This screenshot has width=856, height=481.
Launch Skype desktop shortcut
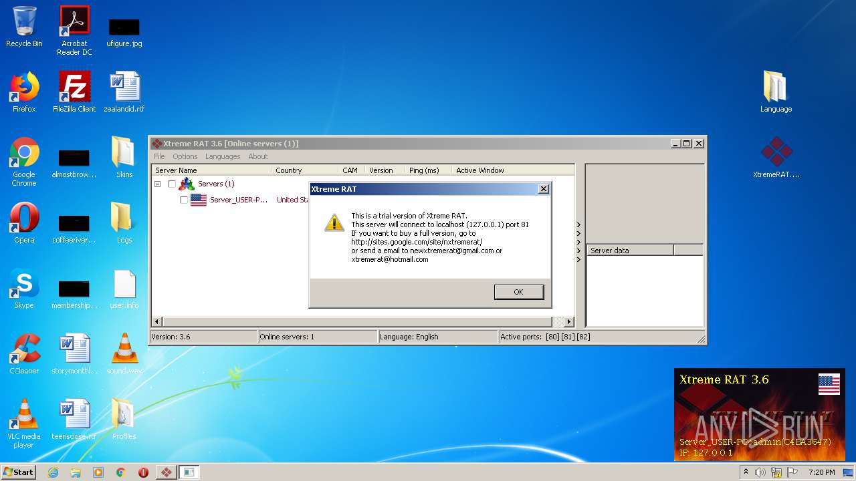click(x=24, y=289)
